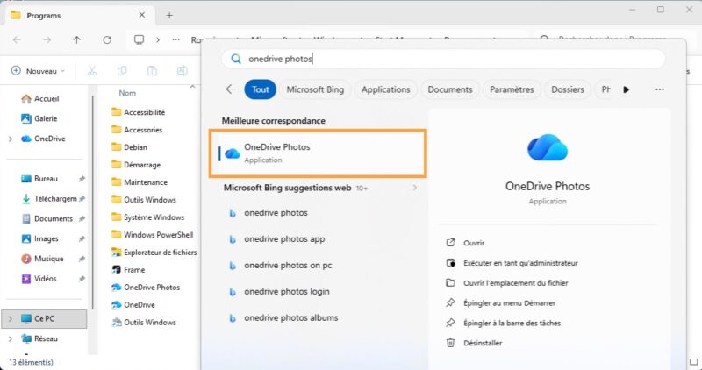Collapse the Nom column sort arrow
The width and height of the screenshot is (702, 370).
tap(192, 86)
